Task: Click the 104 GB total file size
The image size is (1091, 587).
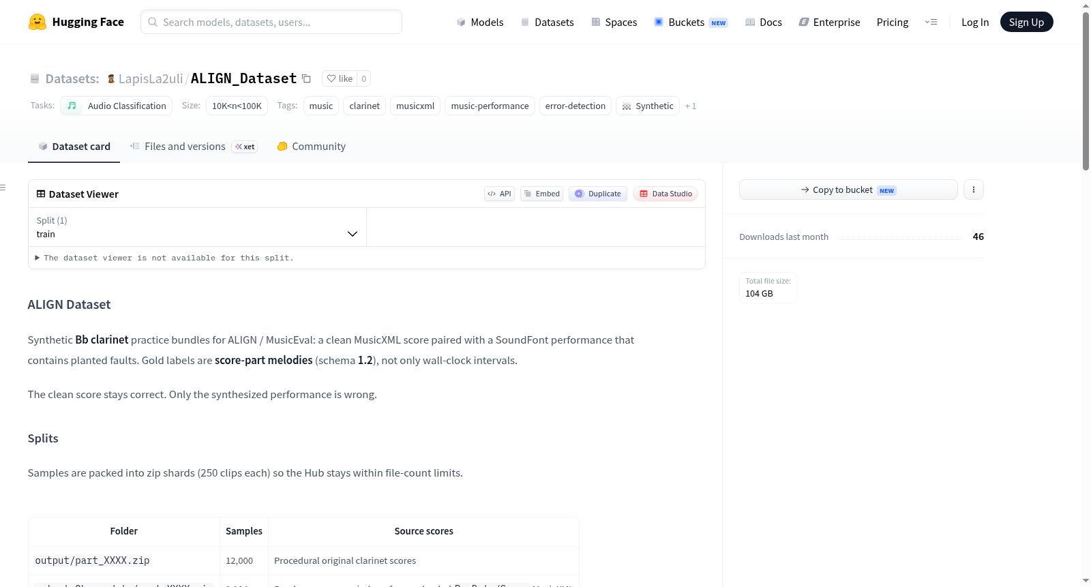Action: (x=759, y=294)
